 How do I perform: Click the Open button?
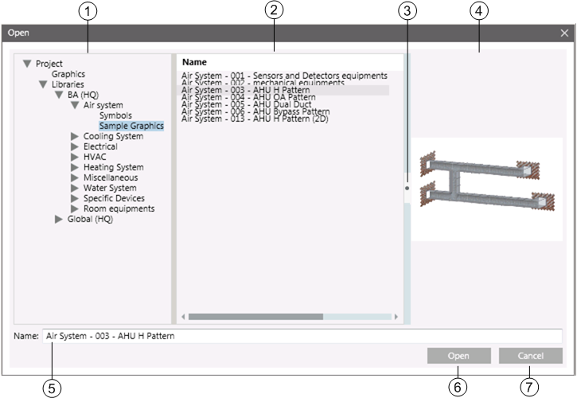pos(458,356)
